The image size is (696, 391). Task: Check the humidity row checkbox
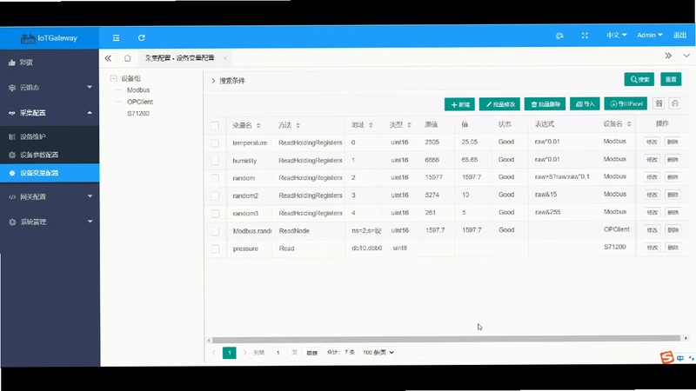click(215, 161)
